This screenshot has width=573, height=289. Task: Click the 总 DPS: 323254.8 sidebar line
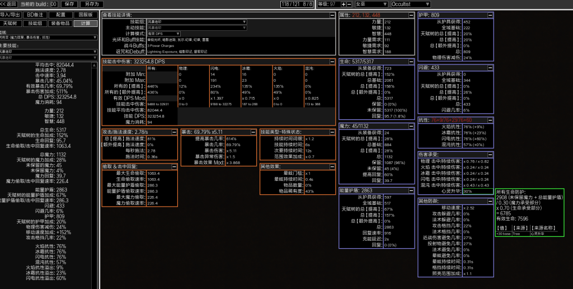pyautogui.click(x=57, y=97)
